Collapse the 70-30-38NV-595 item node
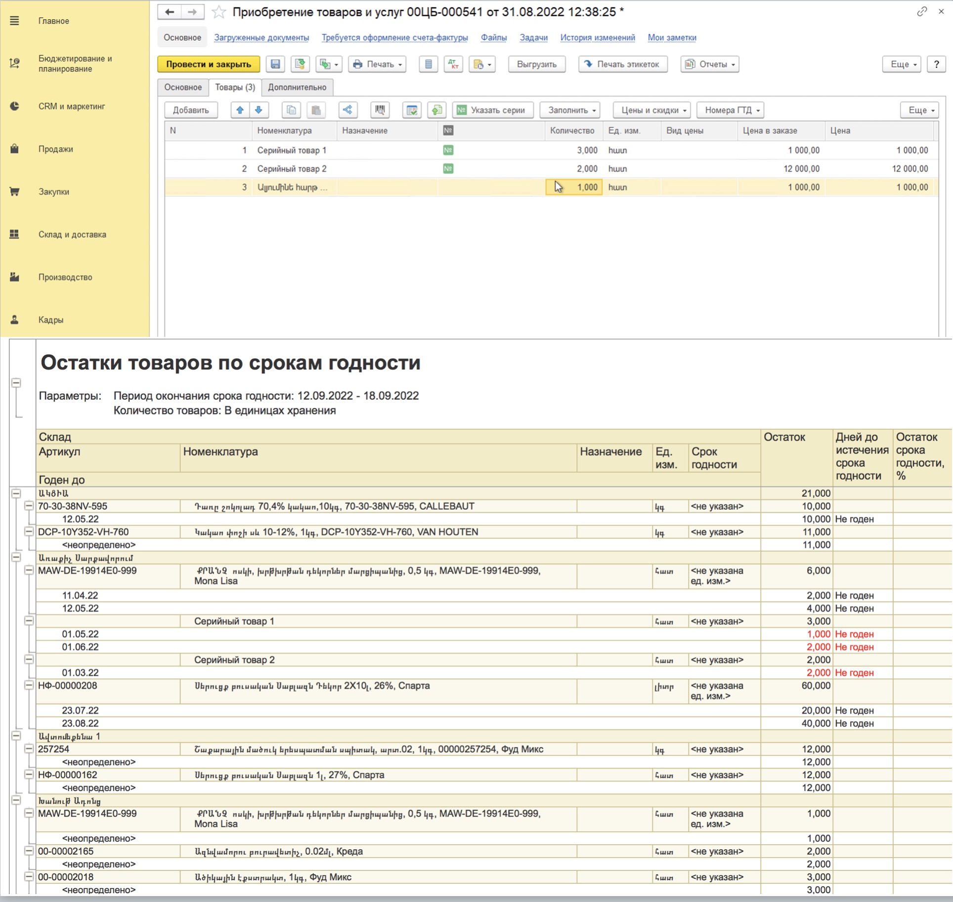953x902 pixels. pos(29,506)
